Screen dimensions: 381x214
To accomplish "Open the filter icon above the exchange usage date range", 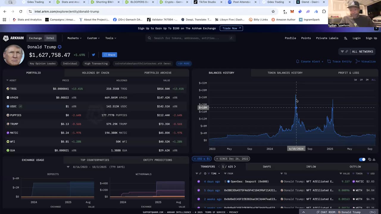I will tap(68, 167).
